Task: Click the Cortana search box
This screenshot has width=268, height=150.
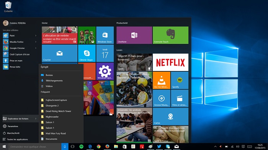Action: (x=35, y=147)
